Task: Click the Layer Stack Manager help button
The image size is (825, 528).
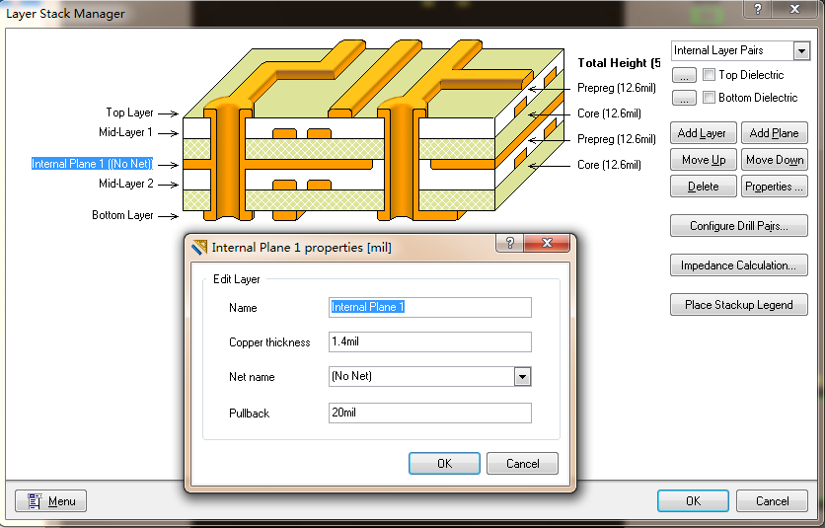Action: click(758, 9)
